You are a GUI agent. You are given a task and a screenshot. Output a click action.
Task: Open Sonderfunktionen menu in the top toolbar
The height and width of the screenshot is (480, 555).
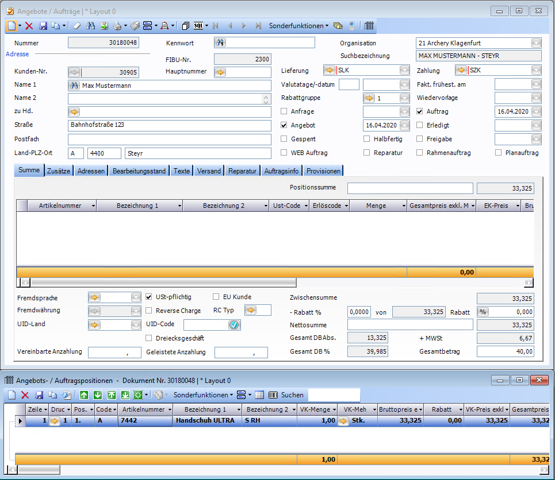298,26
